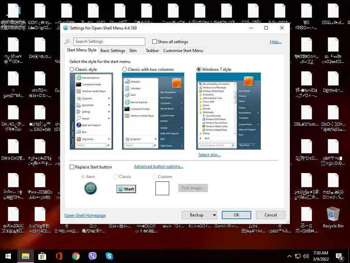Click the Help link
Screen dimensions: 350x263
coord(276,42)
